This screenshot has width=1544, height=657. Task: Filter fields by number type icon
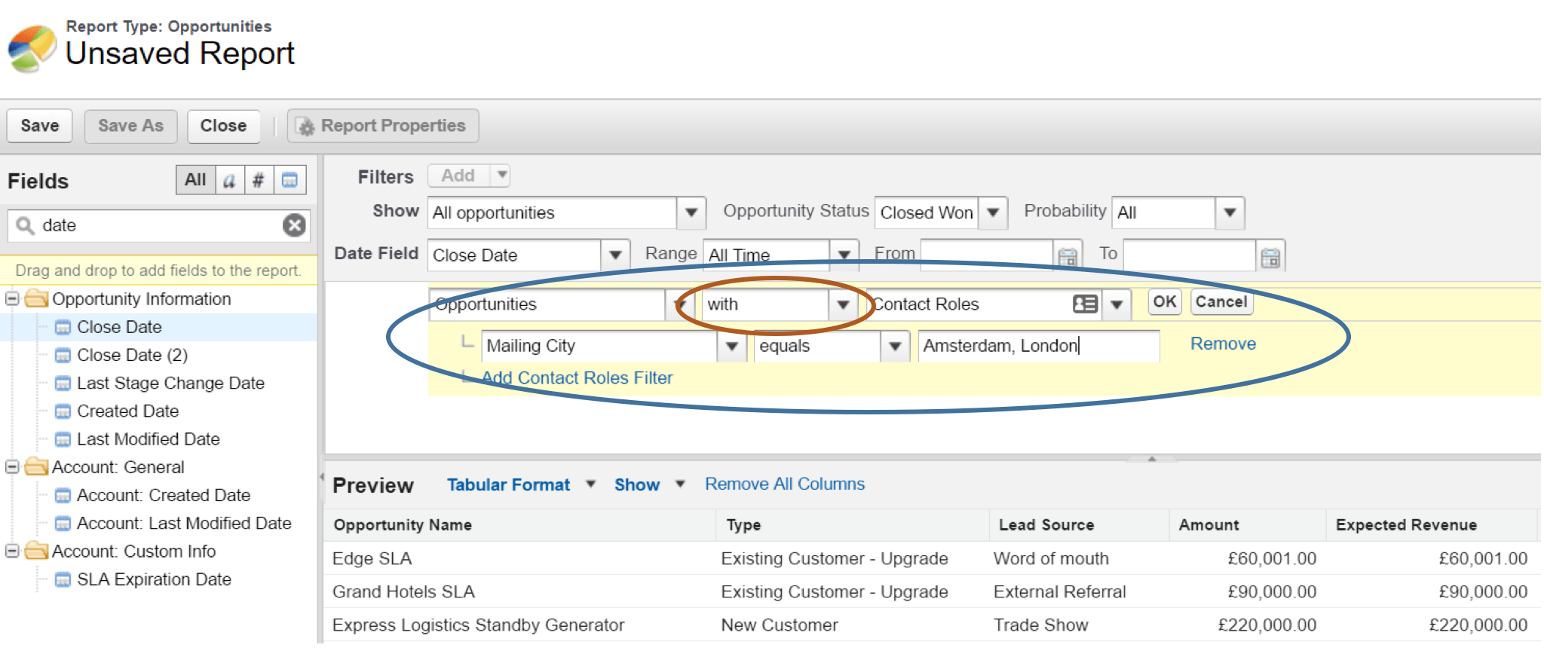click(x=259, y=180)
